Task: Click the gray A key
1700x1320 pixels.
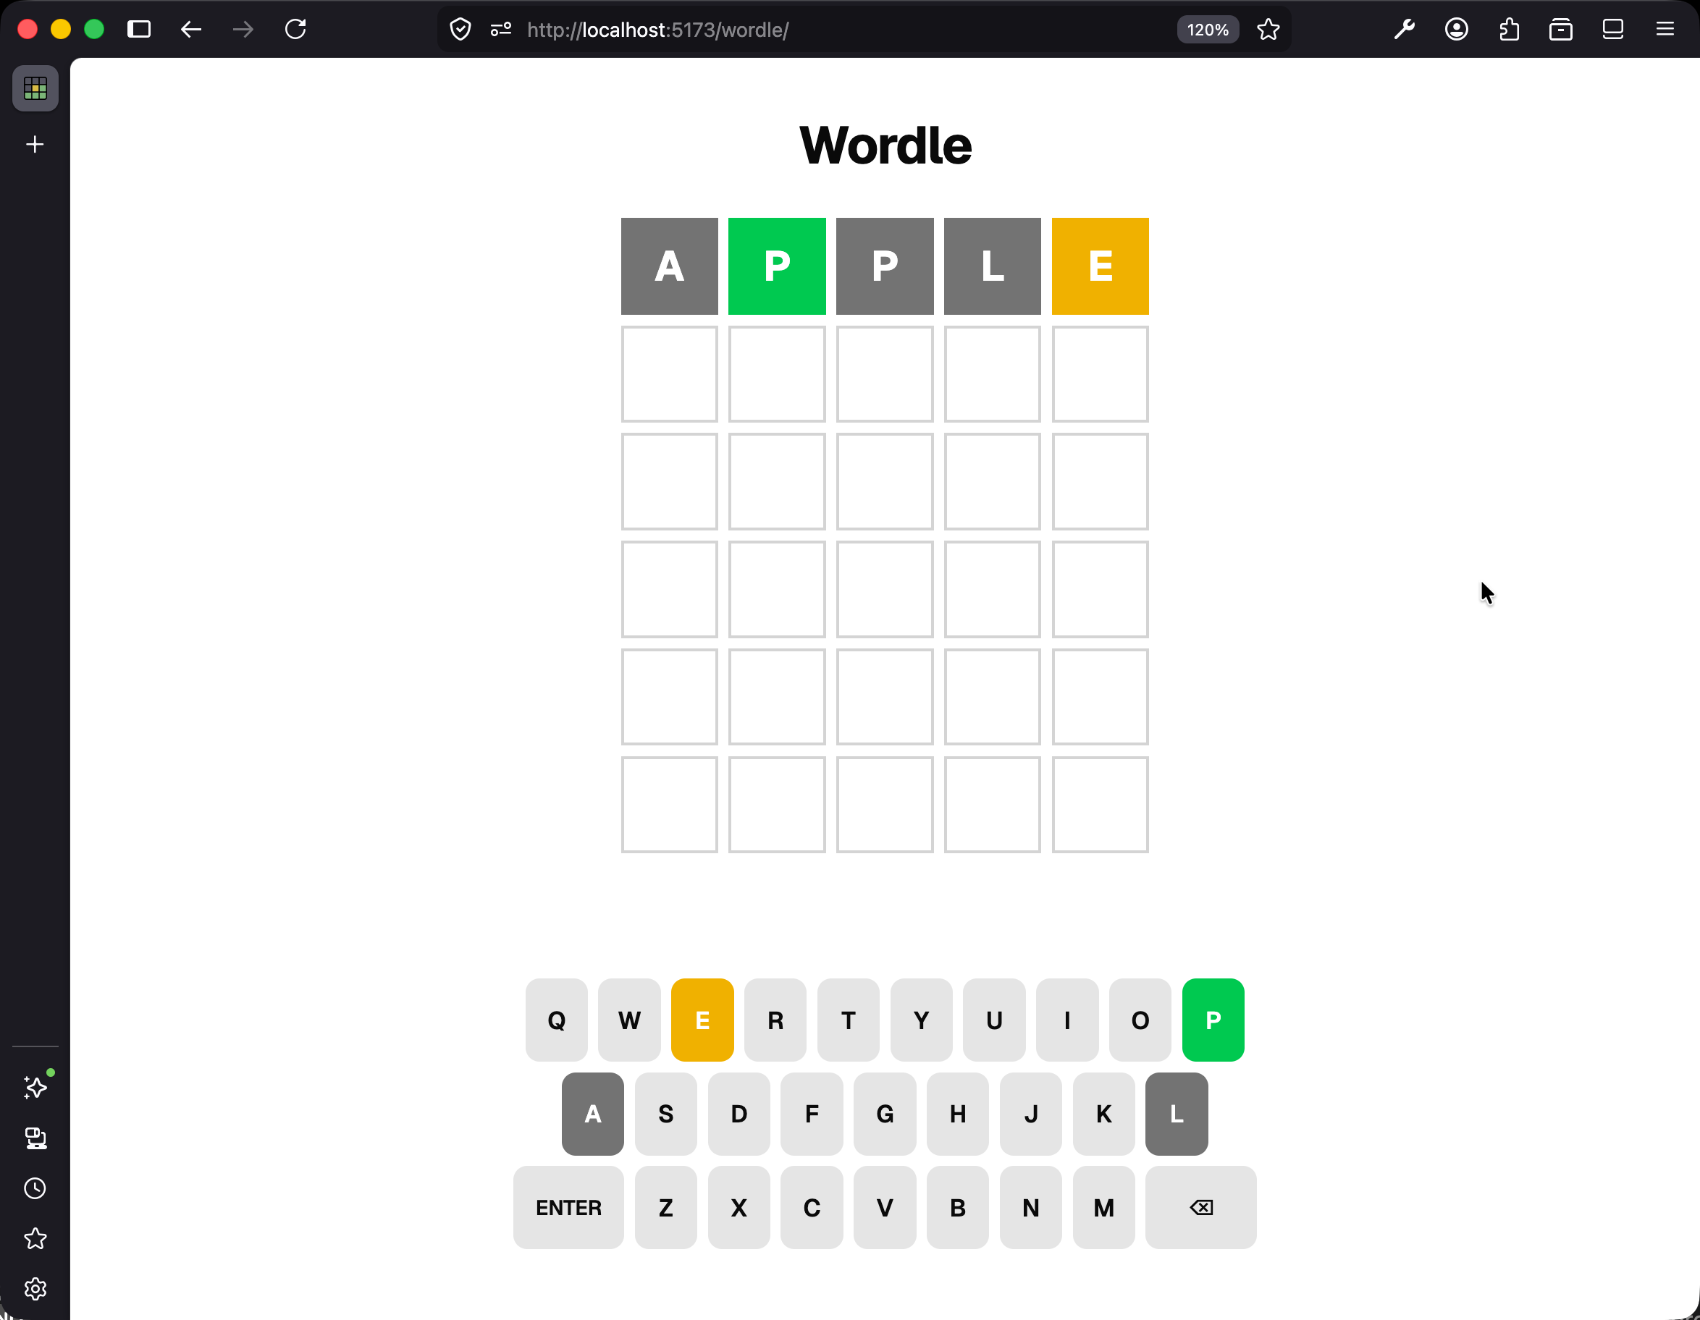Action: [x=592, y=1114]
